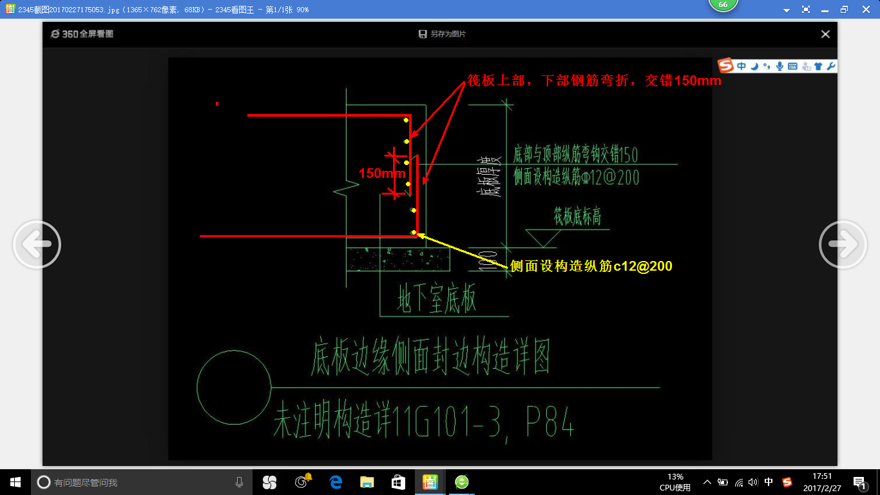Open the title bar dropdown menu arrow

787,10
